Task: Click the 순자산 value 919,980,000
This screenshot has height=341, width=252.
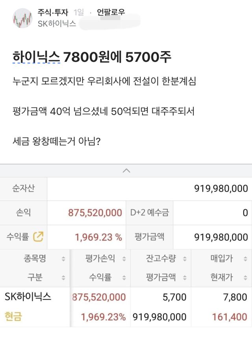Action: pyautogui.click(x=221, y=188)
